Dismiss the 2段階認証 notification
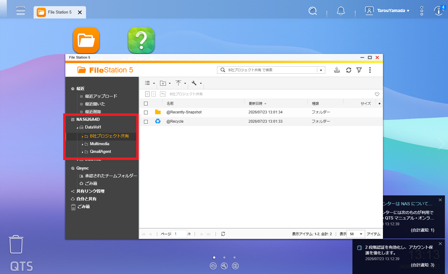Screen dimensions: 448x274 pos(440,244)
